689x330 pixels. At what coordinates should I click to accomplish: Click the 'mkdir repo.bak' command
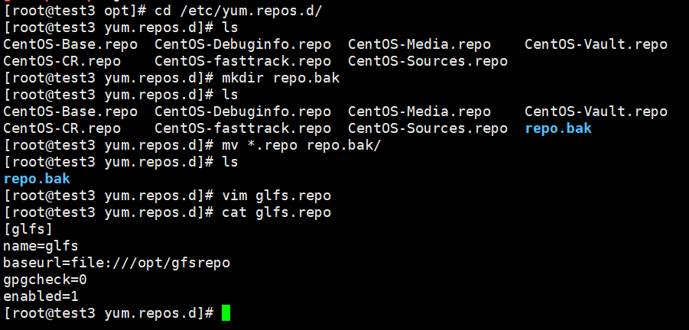coord(281,78)
